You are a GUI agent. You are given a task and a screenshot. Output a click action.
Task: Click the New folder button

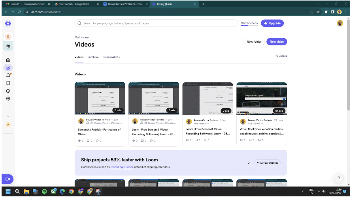pyautogui.click(x=254, y=41)
